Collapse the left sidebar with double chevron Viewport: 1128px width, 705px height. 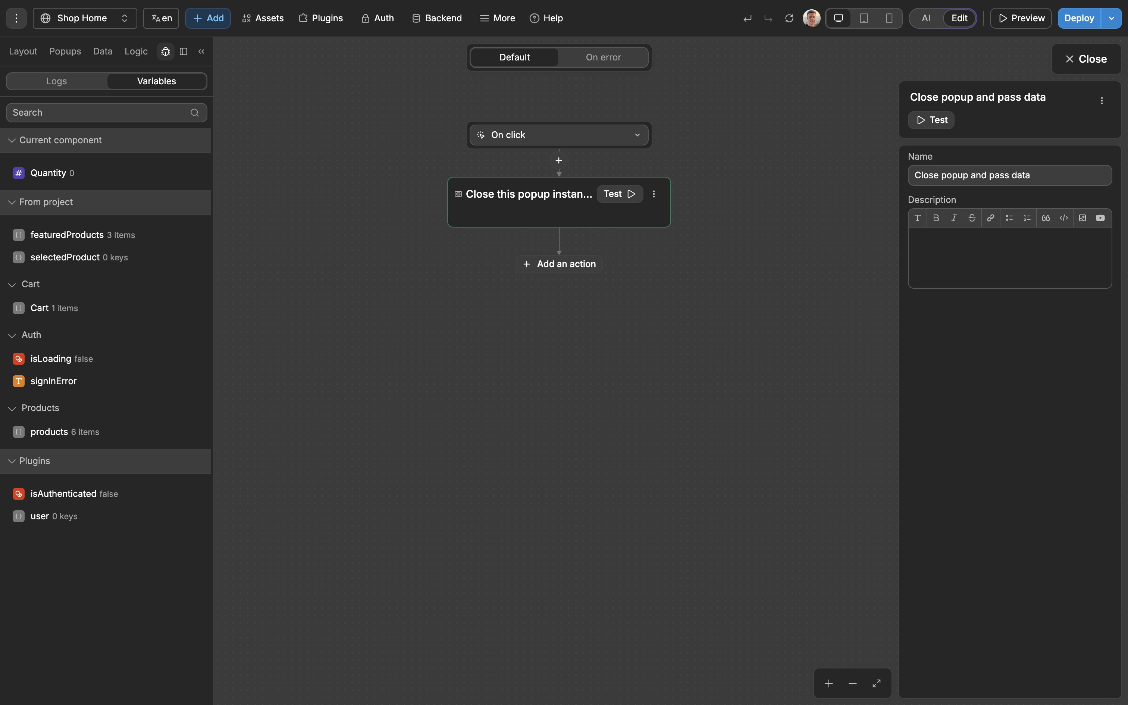[201, 51]
